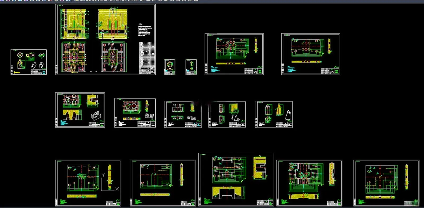Pick the upper-right section view of the assembly drawing

click(113, 24)
